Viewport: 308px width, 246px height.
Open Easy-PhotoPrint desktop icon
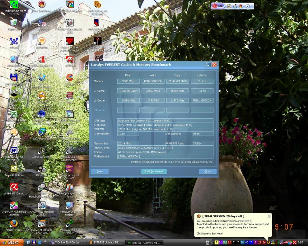(42, 132)
